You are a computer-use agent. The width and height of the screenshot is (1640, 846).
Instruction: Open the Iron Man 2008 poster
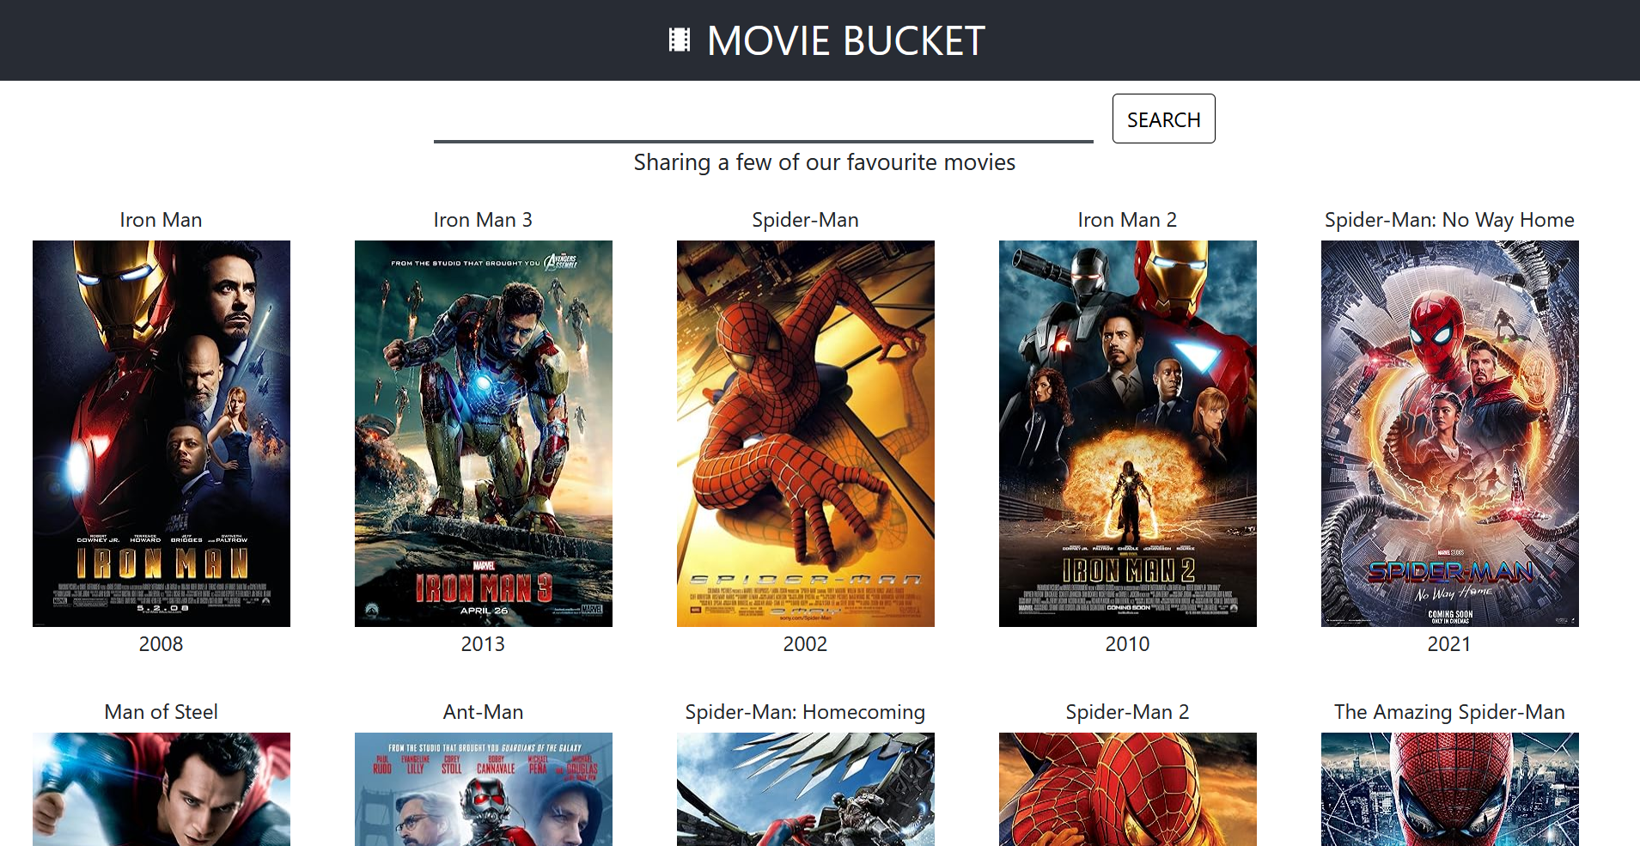point(162,434)
